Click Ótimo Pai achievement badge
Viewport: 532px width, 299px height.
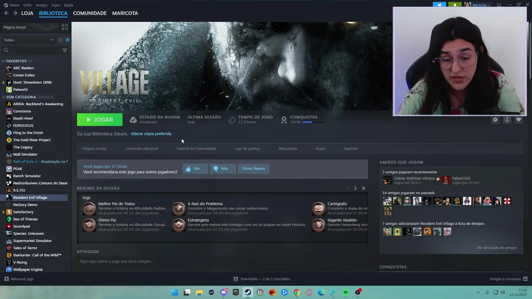[x=89, y=225]
